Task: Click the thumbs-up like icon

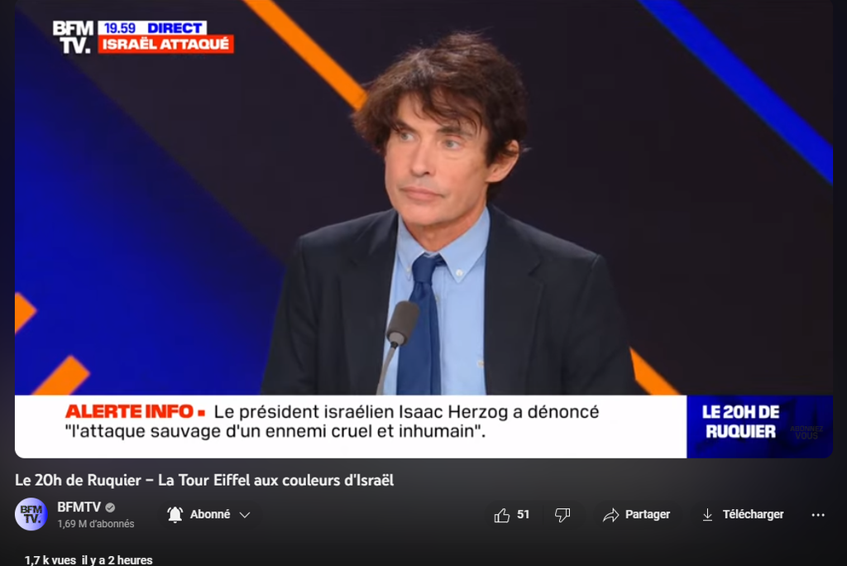Action: click(x=502, y=516)
